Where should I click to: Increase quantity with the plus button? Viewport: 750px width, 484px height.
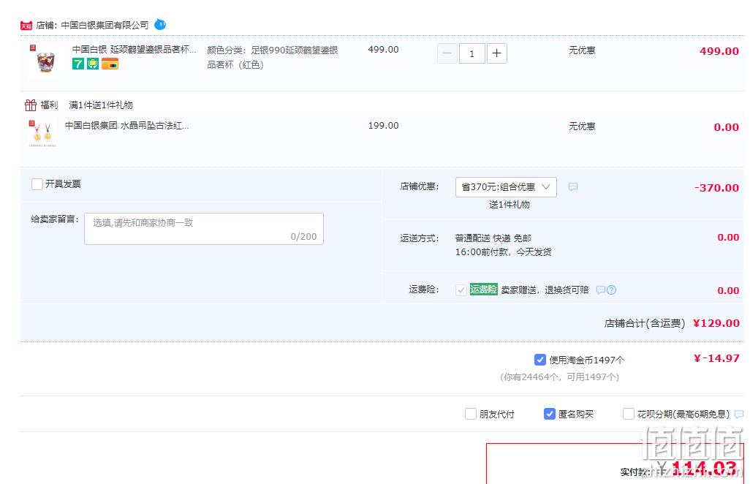(x=496, y=53)
